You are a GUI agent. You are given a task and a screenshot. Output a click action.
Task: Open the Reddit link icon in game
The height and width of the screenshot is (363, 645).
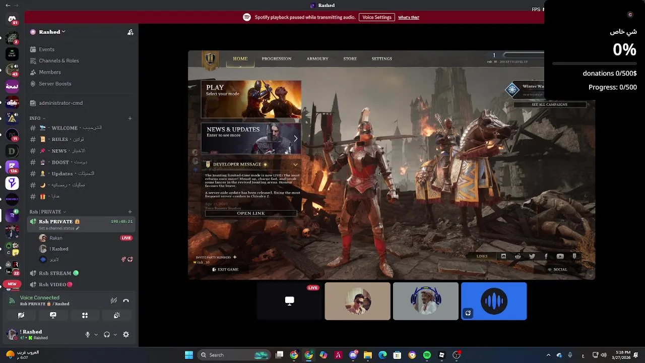pos(518,256)
